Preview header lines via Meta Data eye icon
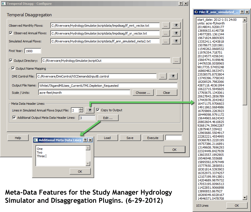Screen dimensions: 251x212 pos(90,110)
